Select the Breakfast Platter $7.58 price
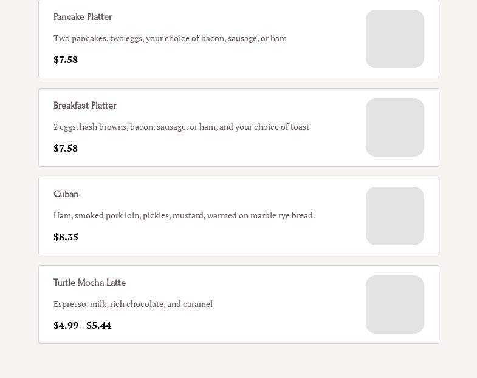This screenshot has height=378, width=477. (66, 148)
